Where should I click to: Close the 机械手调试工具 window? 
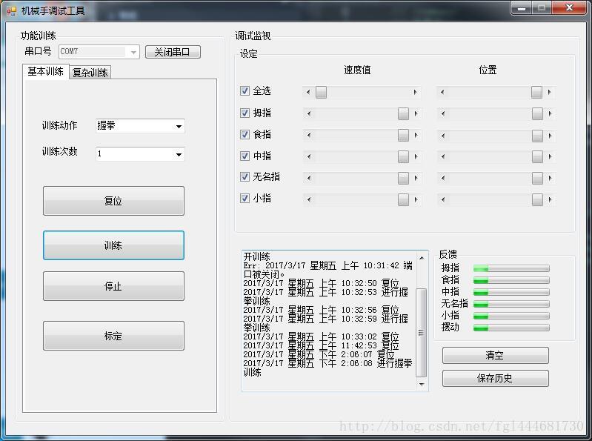coord(569,8)
